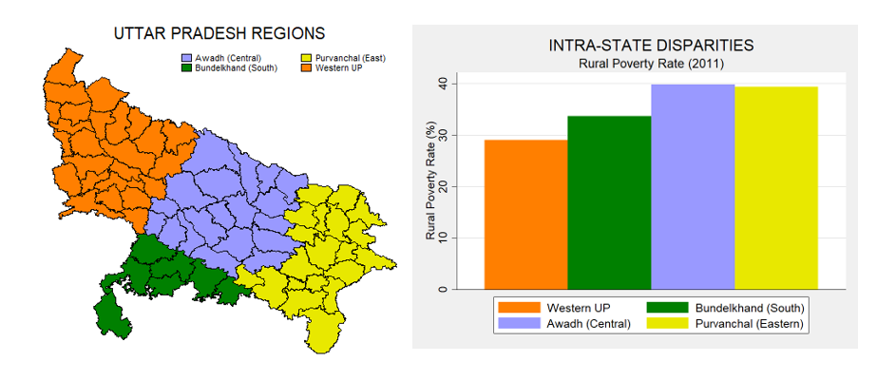Click the purple Awadh swatch in map legend
877x381 pixels.
pos(186,59)
